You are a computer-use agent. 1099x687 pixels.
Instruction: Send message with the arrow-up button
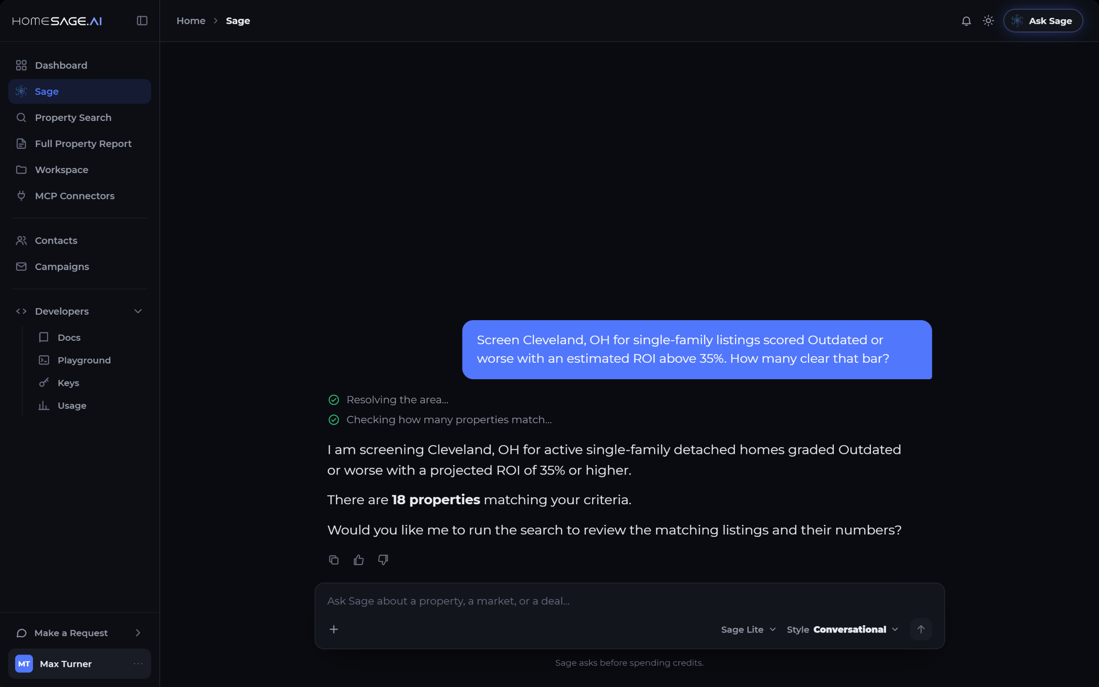click(921, 629)
